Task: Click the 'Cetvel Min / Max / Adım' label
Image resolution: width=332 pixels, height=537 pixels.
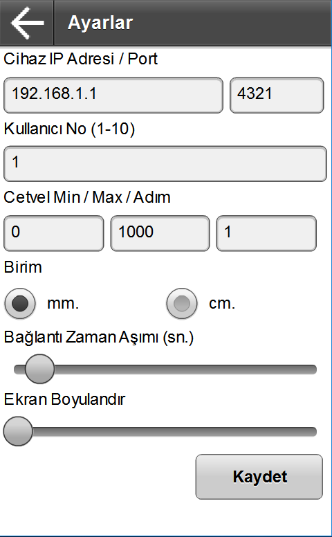Action: click(87, 198)
